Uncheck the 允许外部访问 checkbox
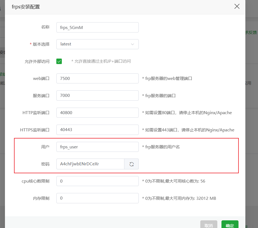258x228 pixels. [x=59, y=61]
